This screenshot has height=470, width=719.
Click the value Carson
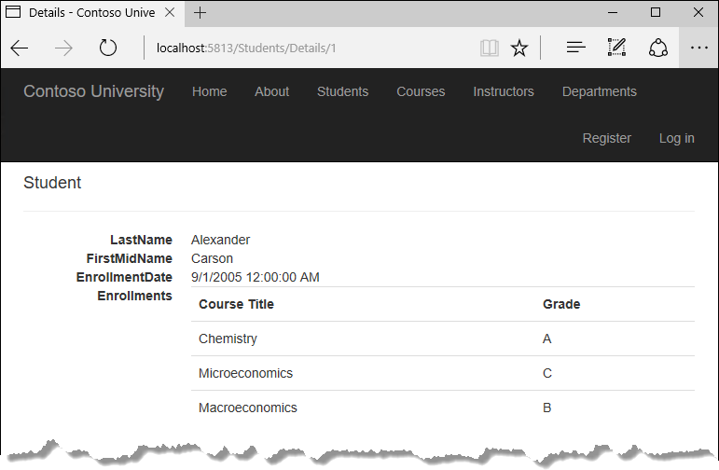coord(212,258)
